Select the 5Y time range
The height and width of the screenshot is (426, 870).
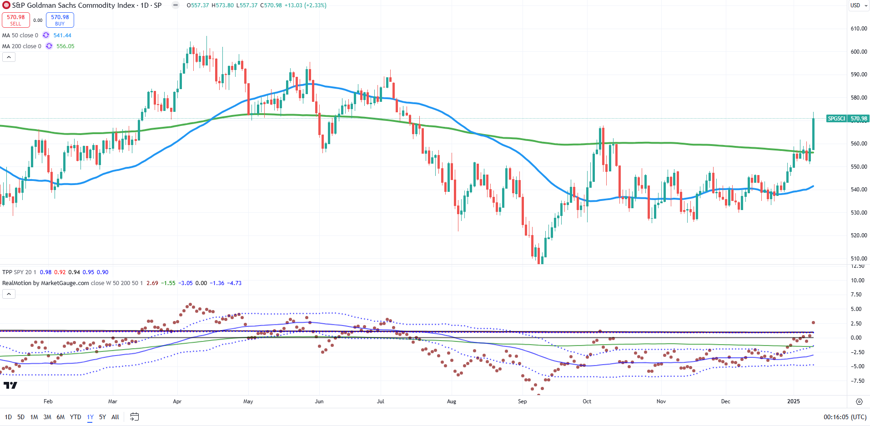102,417
